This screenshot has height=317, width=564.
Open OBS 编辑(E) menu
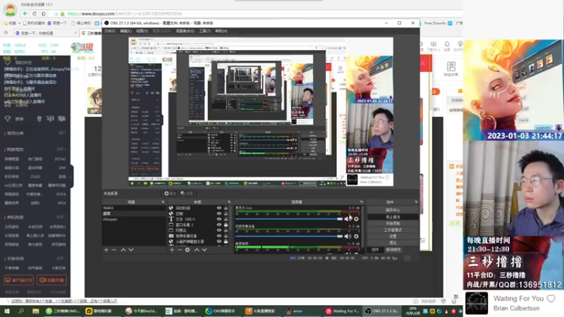click(125, 31)
